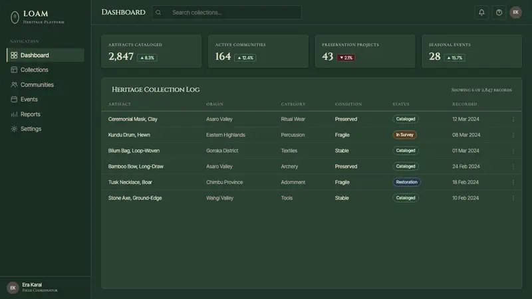Click Eastern Highlands origin cell
This screenshot has height=299, width=532.
[x=225, y=135]
